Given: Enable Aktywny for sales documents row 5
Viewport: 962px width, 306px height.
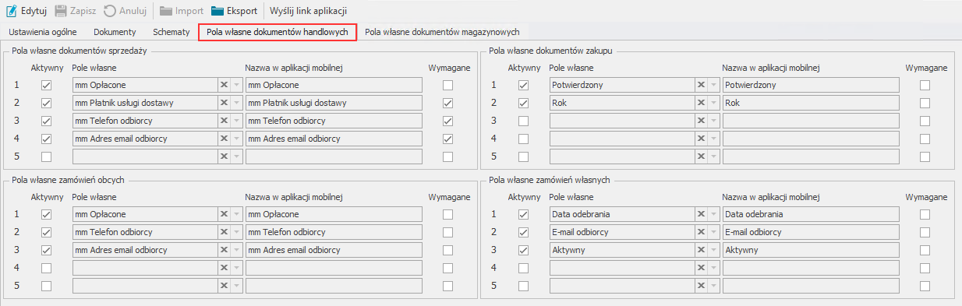Looking at the screenshot, I should click(47, 157).
